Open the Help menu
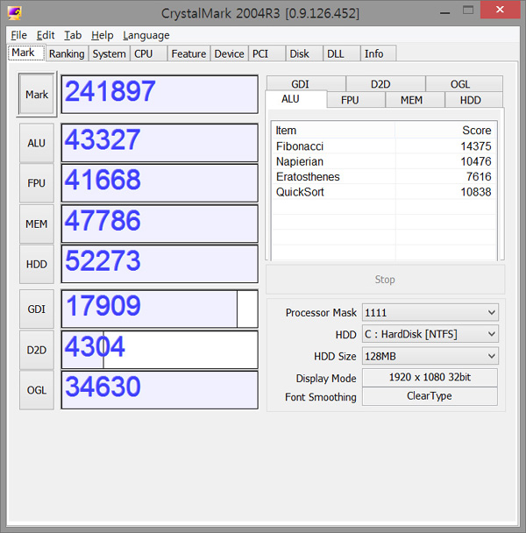 (102, 35)
